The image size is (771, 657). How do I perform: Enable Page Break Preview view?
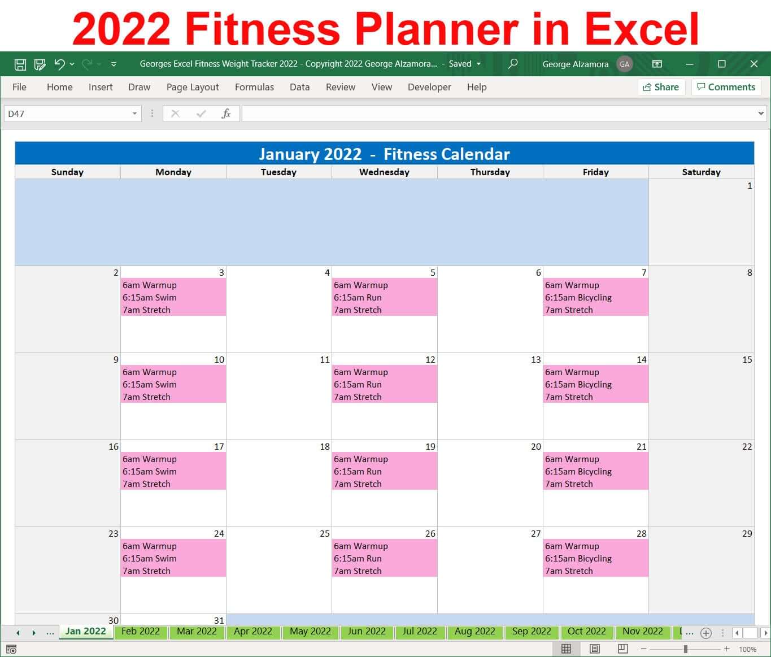click(623, 649)
